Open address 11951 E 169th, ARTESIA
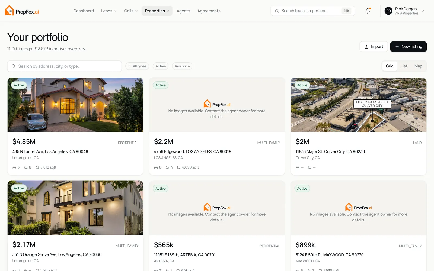 pos(185,255)
